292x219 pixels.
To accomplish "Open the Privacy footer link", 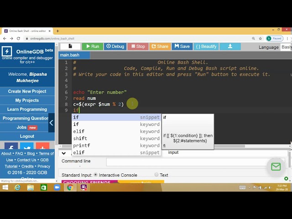I will coord(44,166).
